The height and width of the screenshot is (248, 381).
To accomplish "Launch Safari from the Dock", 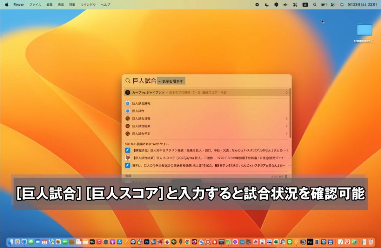I will coord(24,242).
